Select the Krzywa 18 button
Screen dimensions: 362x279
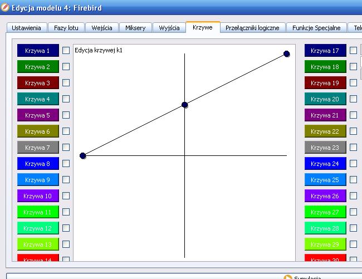tap(325, 67)
